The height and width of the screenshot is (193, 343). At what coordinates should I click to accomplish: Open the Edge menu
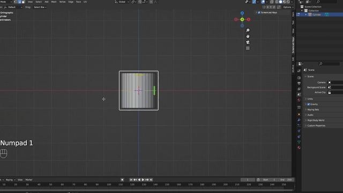(x=71, y=2)
